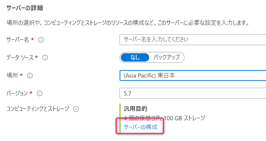Show the データ ソース info tooltip icon
Screen dimensions: 266x141
tap(45, 58)
